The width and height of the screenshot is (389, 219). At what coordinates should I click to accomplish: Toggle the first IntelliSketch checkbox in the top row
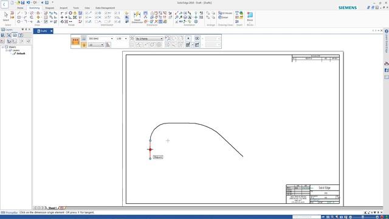pos(86,13)
